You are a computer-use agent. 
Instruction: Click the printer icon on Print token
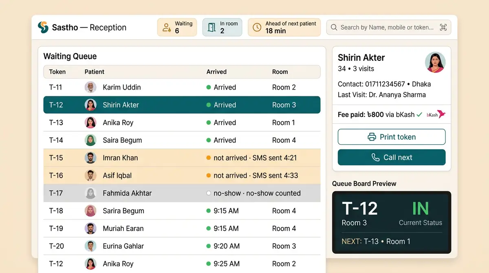point(372,137)
